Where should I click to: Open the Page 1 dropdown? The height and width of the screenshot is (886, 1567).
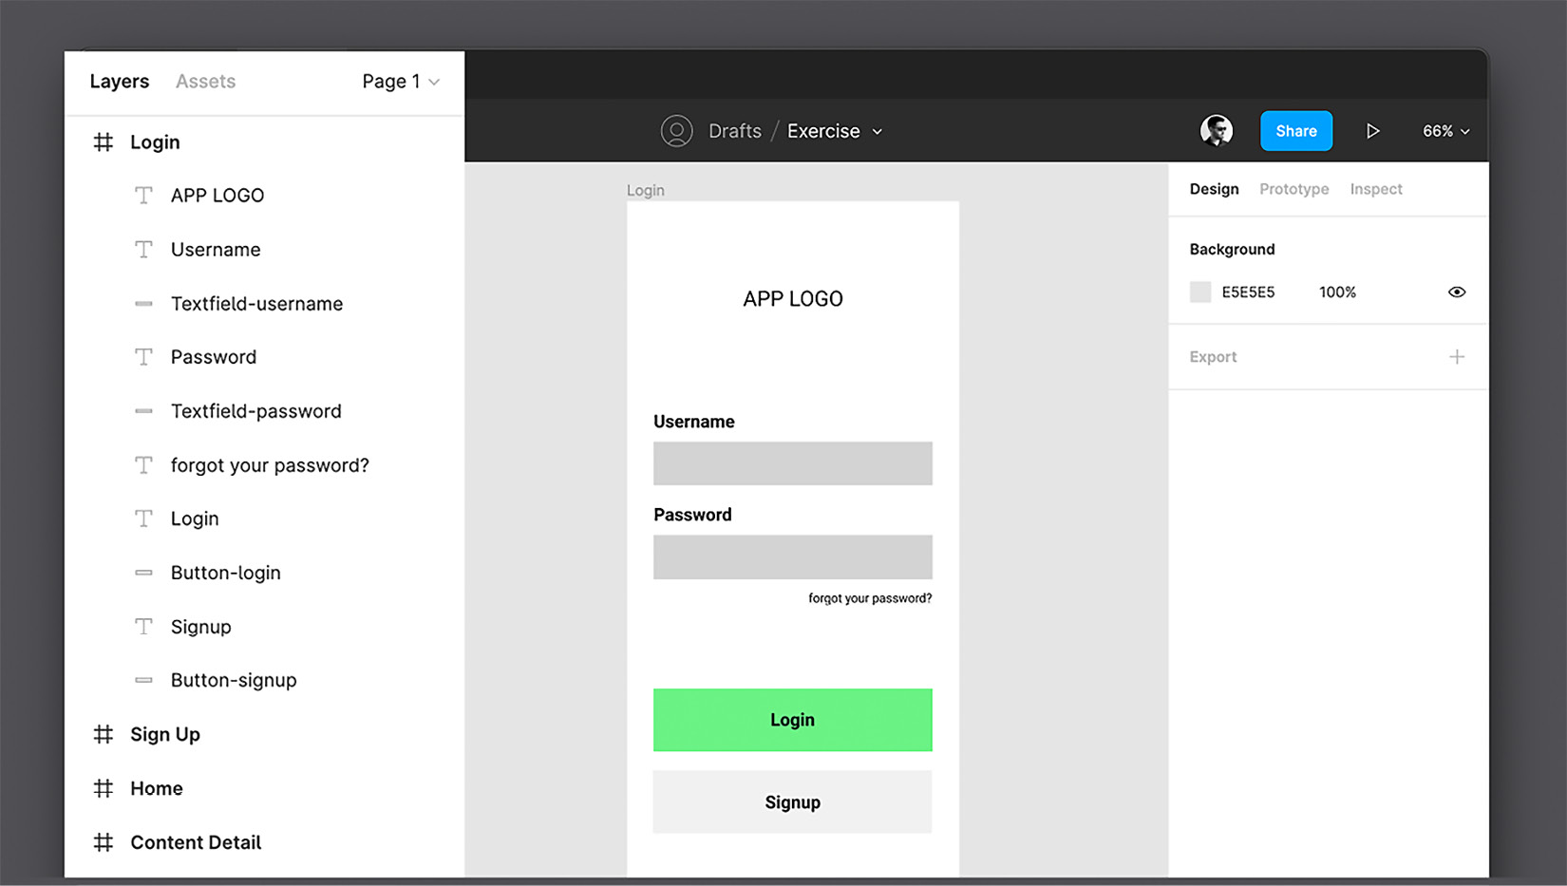(x=400, y=81)
